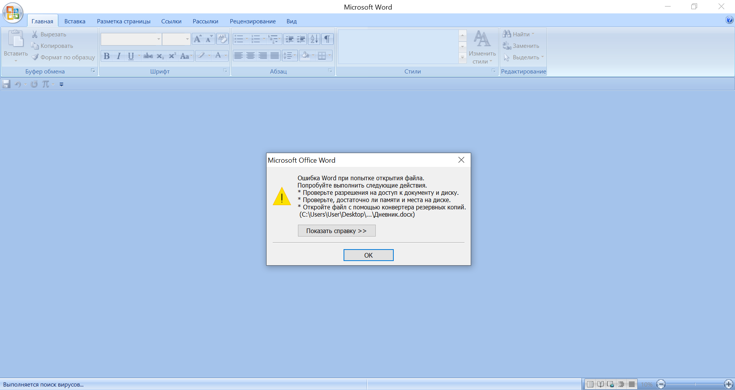Open Customize Quick Access Toolbar dropdown
The image size is (735, 390).
click(x=61, y=84)
